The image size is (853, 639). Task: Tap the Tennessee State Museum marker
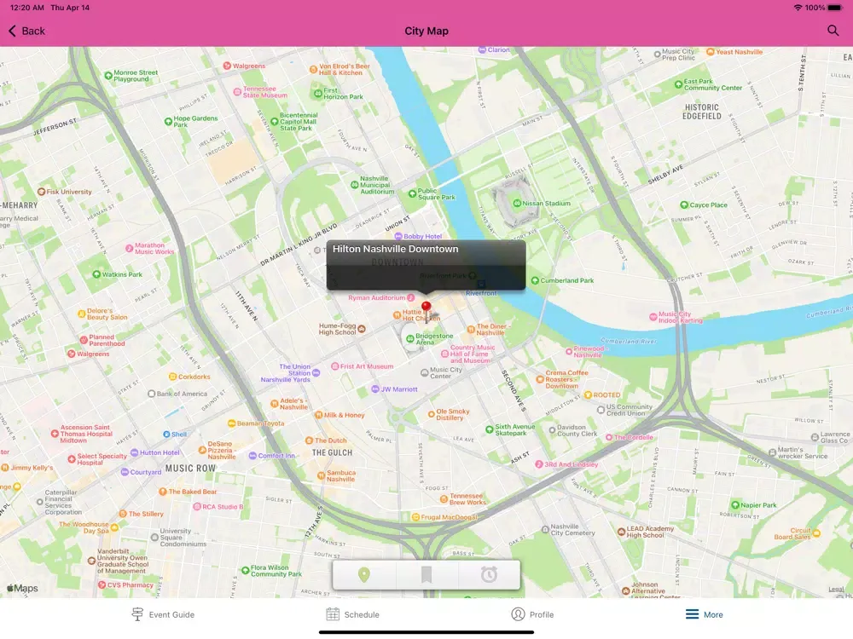(237, 92)
